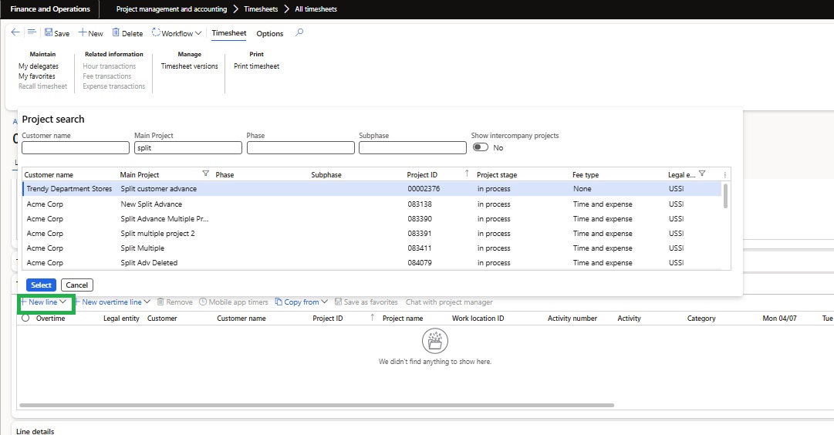
Task: Toggle Show intercompany projects switch
Action: coord(480,147)
